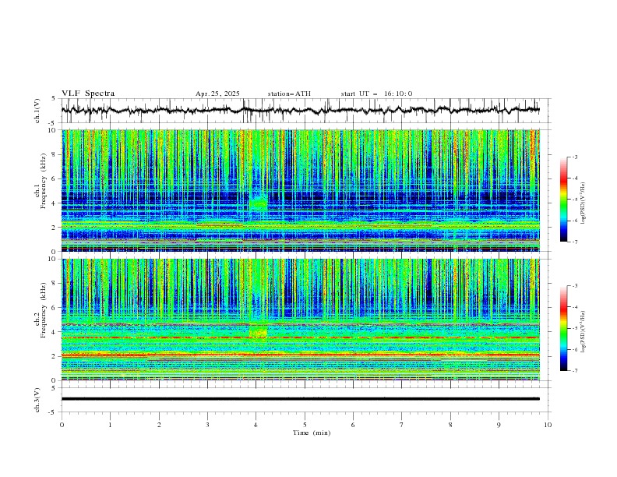Click time axis tick label "4"
This screenshot has height=477, width=617.
pyautogui.click(x=256, y=425)
